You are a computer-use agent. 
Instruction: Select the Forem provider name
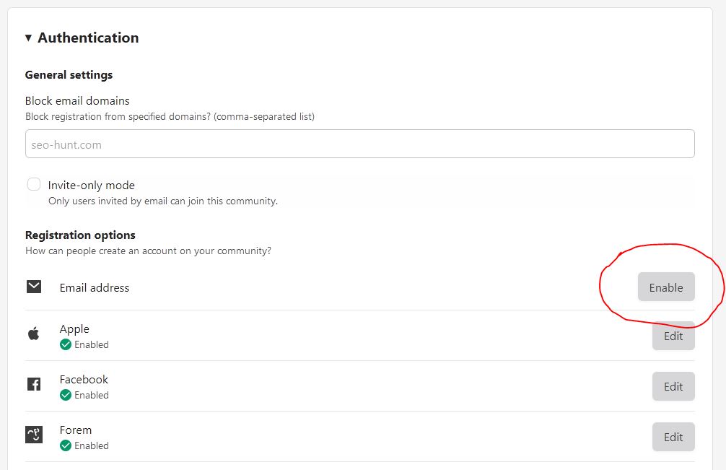pyautogui.click(x=76, y=430)
